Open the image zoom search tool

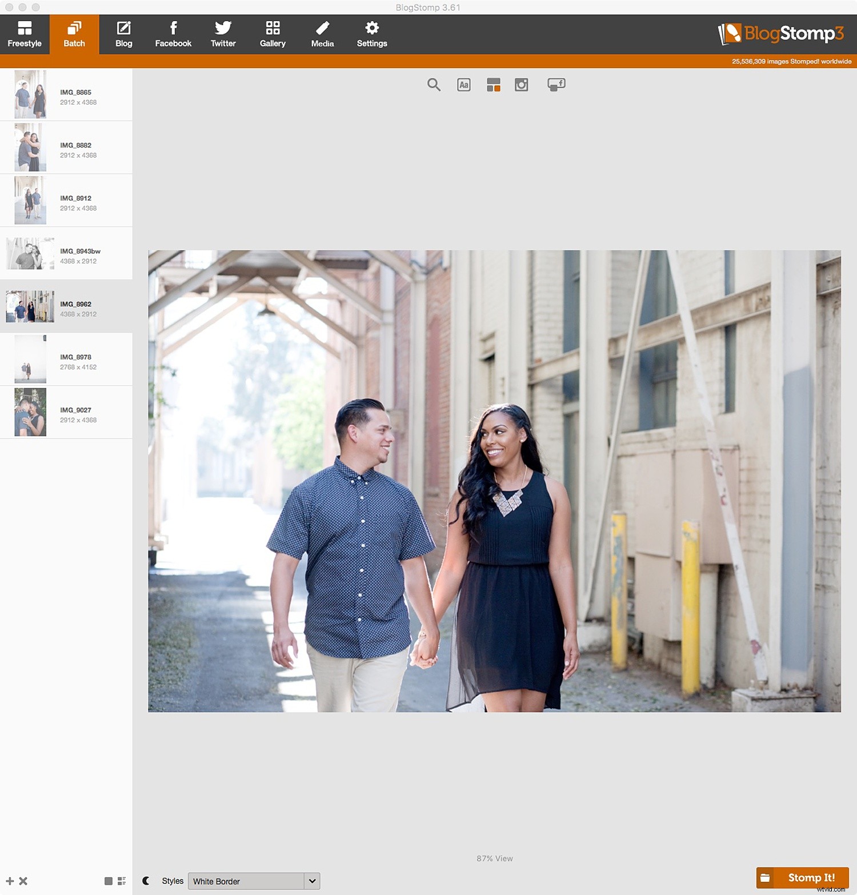point(434,85)
